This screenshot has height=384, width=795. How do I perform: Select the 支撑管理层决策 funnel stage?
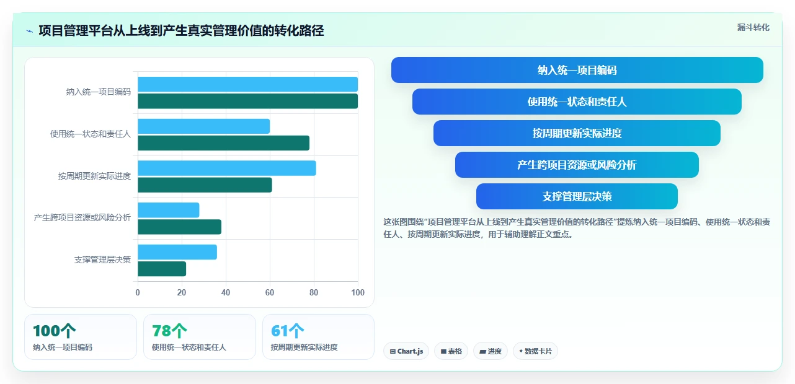click(577, 196)
